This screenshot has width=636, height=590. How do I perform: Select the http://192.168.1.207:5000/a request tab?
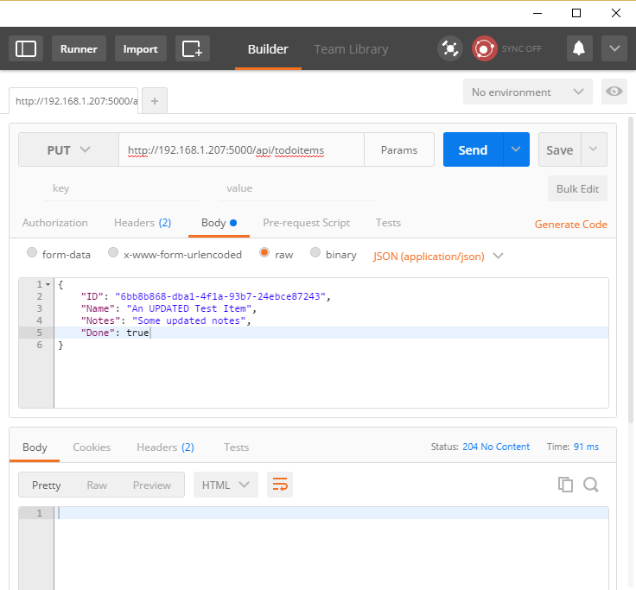(73, 101)
